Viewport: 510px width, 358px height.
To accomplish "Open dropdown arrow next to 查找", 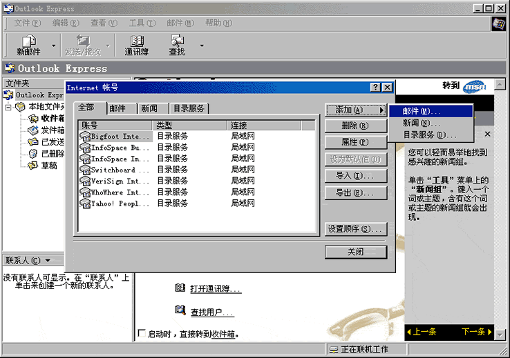I will click(x=202, y=47).
